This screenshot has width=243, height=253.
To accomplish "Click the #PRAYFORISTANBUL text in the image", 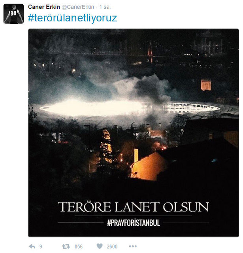I will 134,223.
